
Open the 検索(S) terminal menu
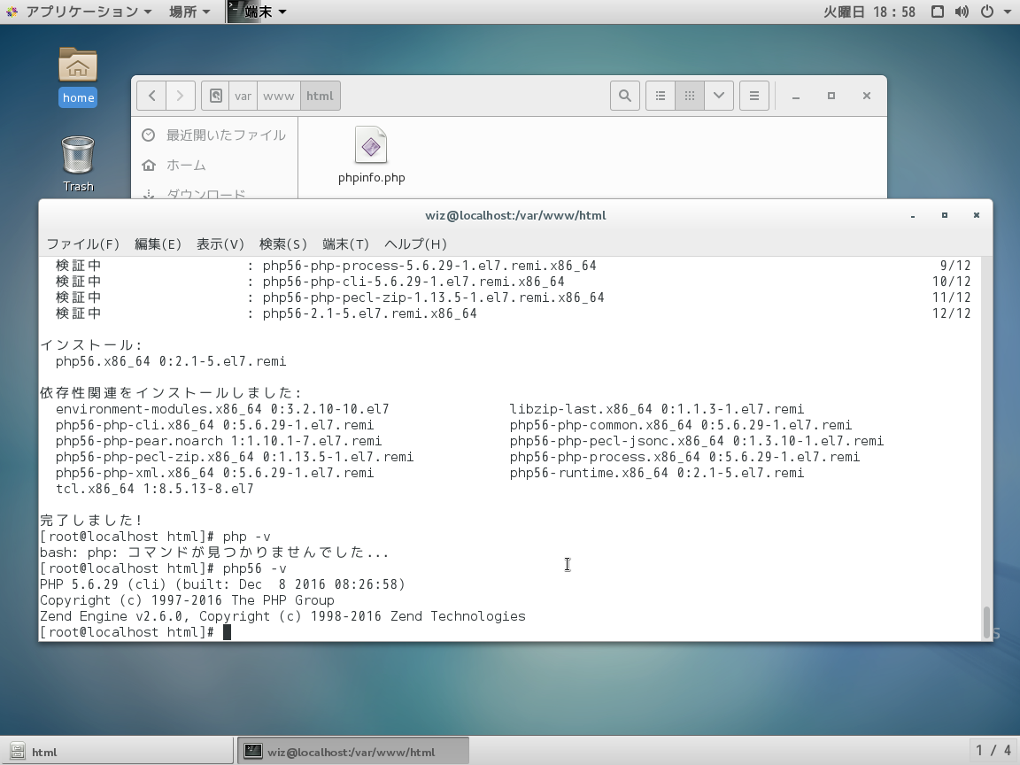click(x=283, y=244)
